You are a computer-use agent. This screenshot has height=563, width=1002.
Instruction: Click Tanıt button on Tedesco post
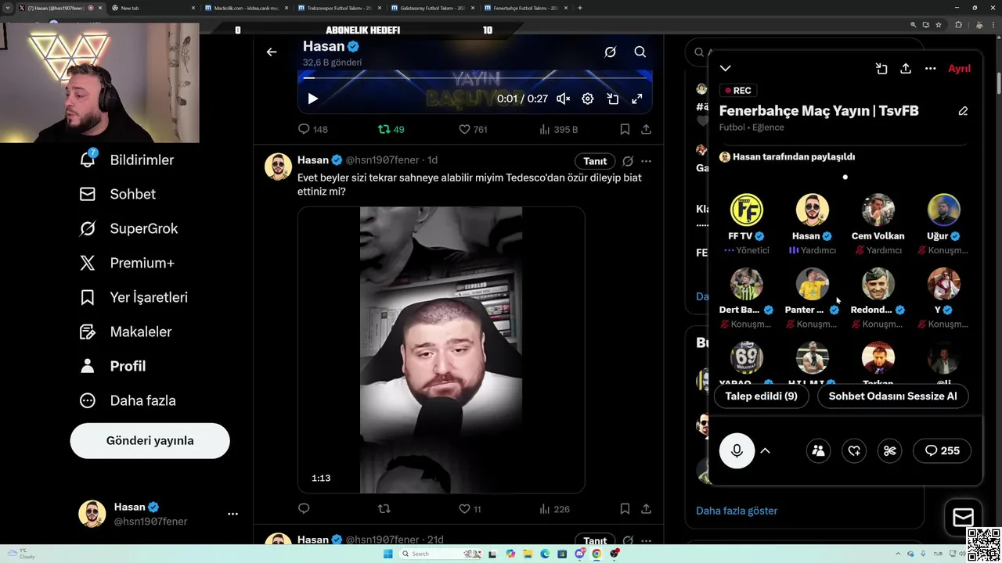pyautogui.click(x=595, y=161)
